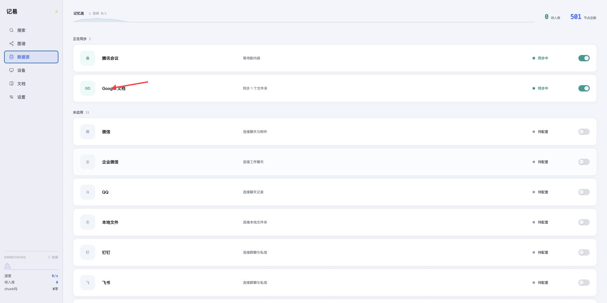Image resolution: width=607 pixels, height=303 pixels.
Task: Enable the 微信 data source toggle
Action: pos(584,132)
